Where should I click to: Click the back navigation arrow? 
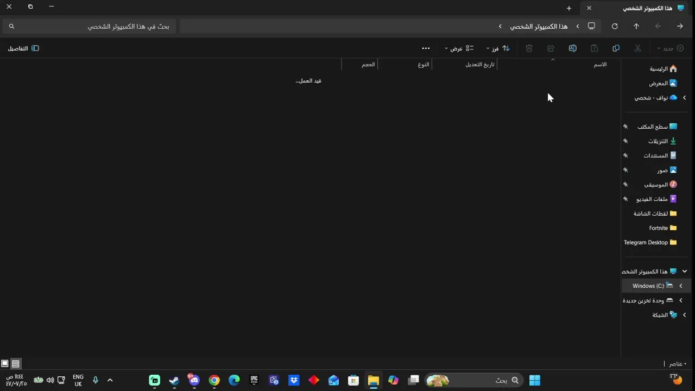(x=680, y=26)
